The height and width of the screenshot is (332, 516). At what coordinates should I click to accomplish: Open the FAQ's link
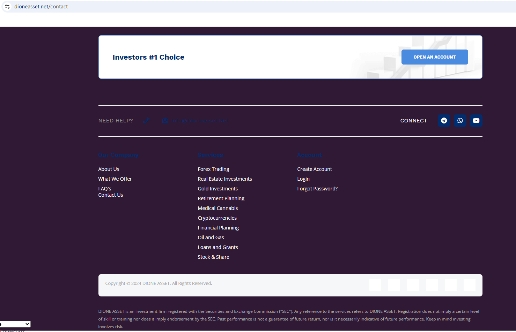104,189
